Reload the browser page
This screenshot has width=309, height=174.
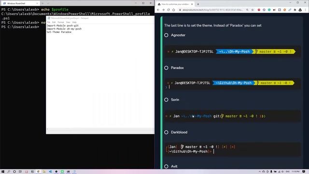169,10
